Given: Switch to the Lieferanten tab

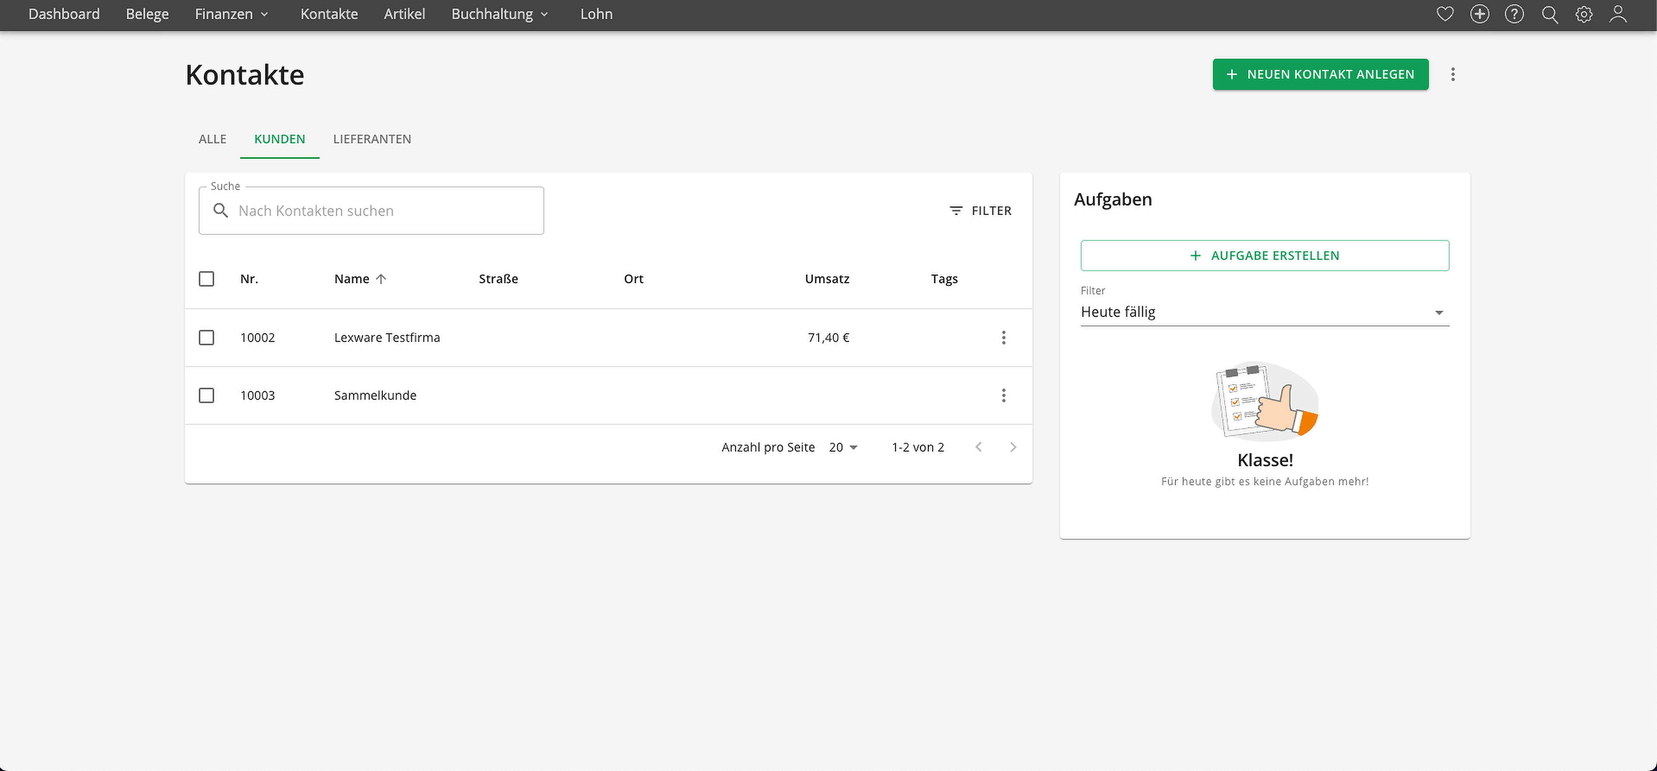Looking at the screenshot, I should (x=372, y=139).
